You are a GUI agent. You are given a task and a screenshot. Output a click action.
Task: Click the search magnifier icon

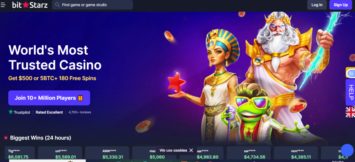click(x=58, y=5)
